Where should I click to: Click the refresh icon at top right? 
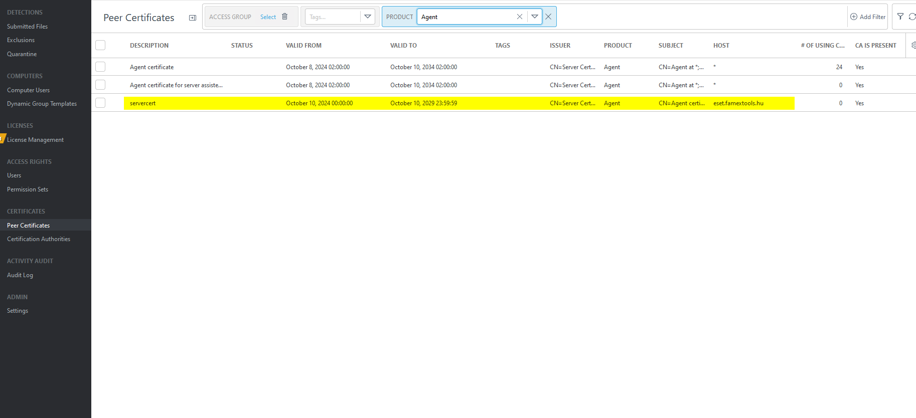912,17
